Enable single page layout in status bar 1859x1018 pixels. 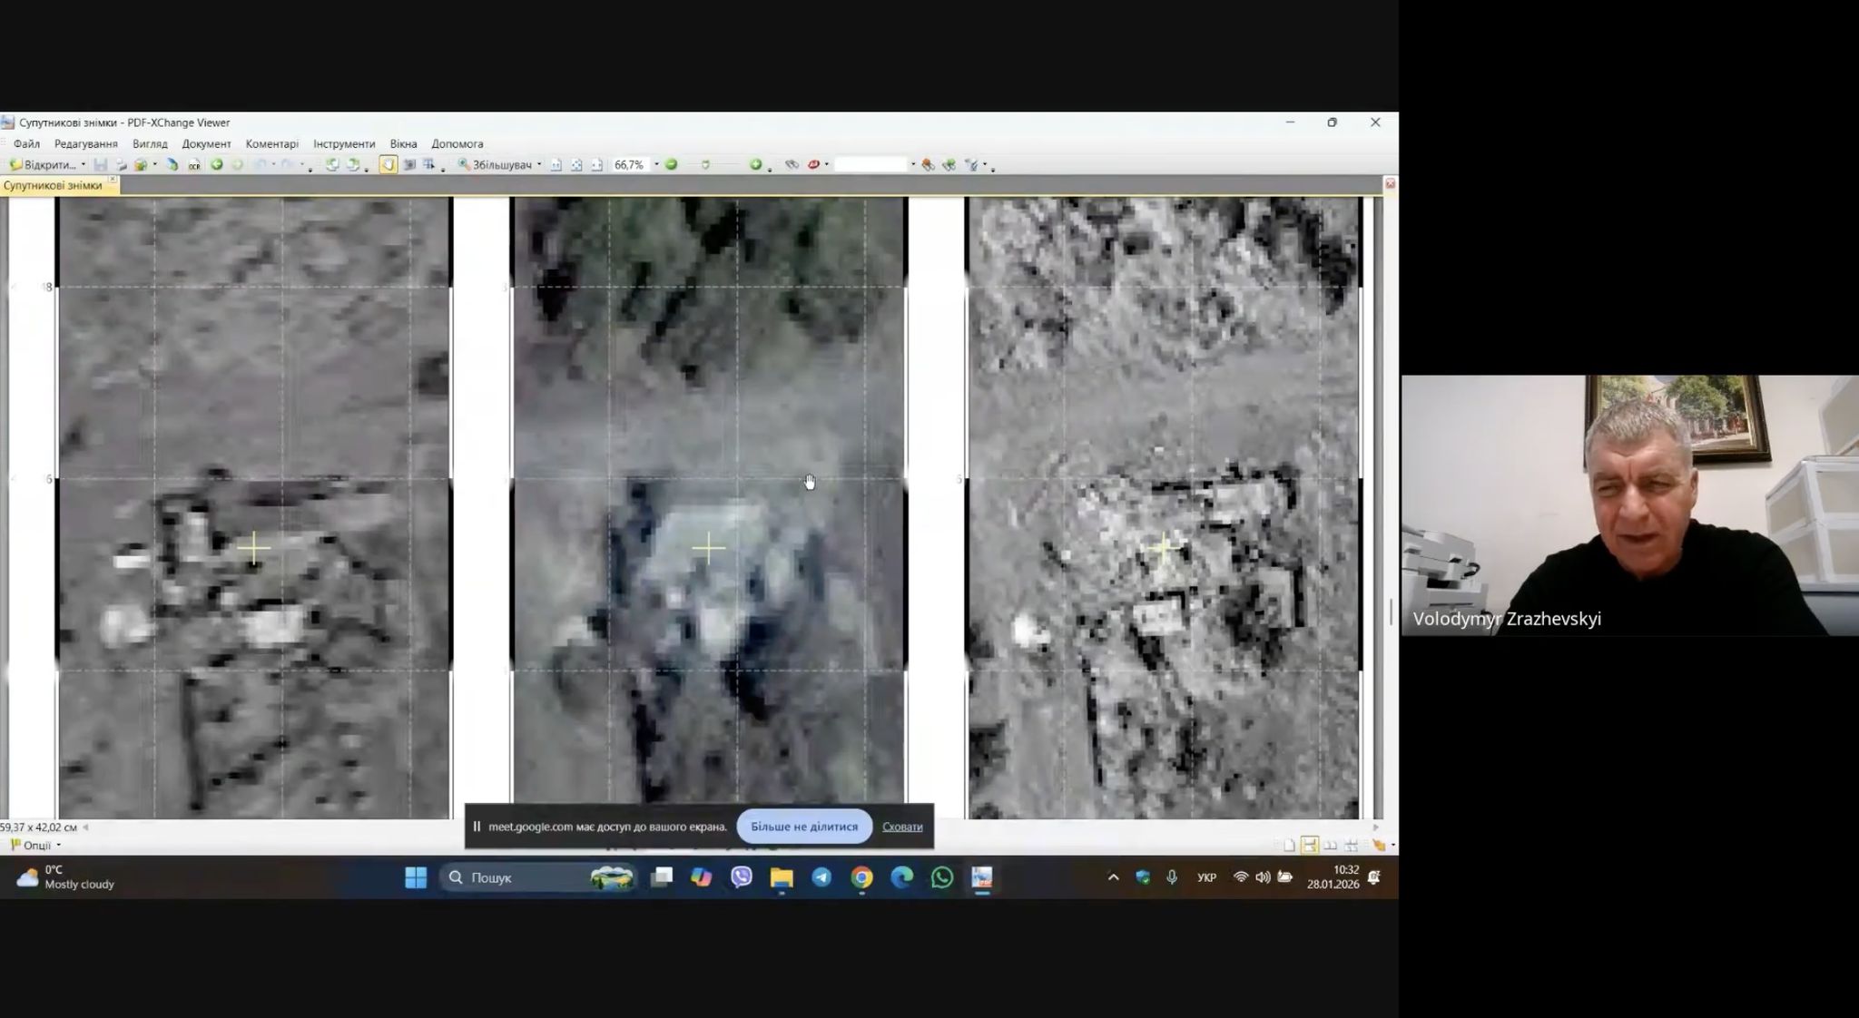[x=1289, y=846]
